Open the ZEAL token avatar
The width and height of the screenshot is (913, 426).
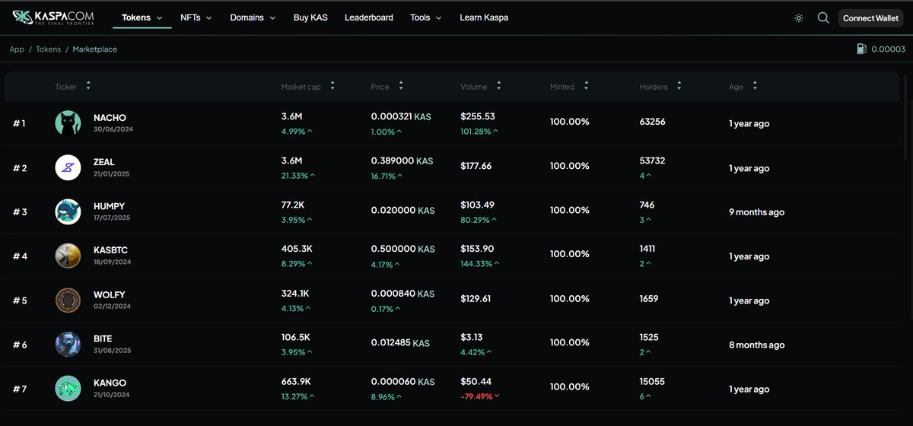pyautogui.click(x=68, y=167)
